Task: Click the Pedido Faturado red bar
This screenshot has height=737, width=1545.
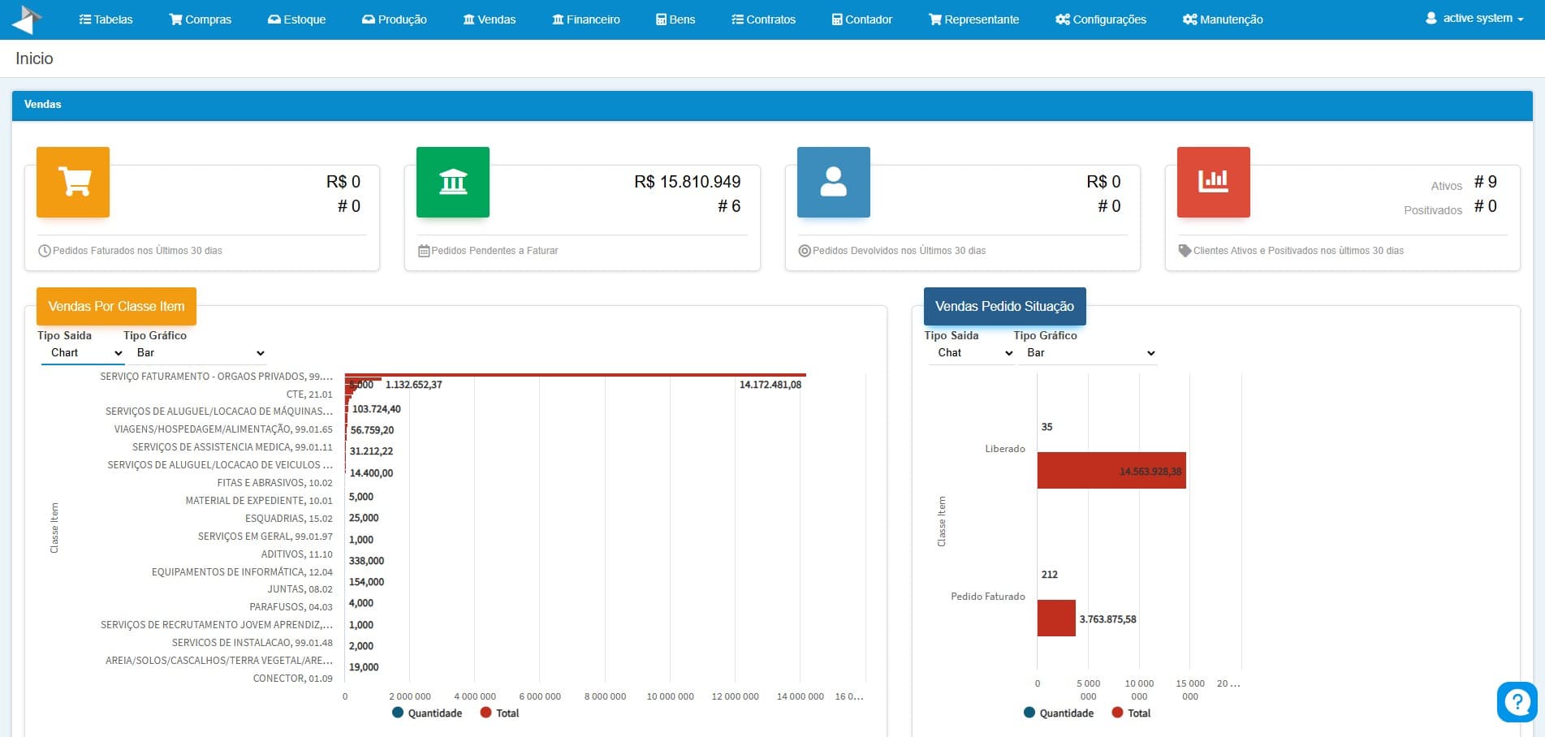Action: tap(1056, 618)
